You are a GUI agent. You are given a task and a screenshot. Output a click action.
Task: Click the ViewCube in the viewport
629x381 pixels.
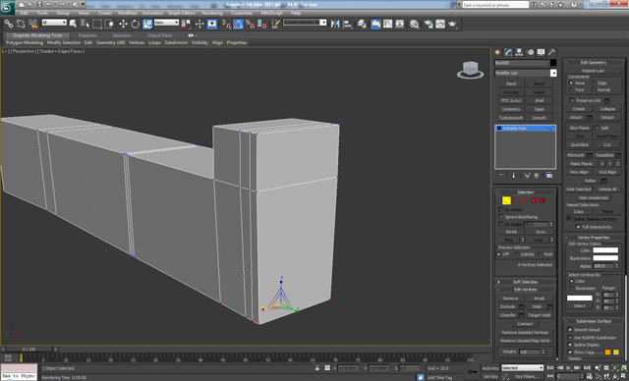click(470, 70)
